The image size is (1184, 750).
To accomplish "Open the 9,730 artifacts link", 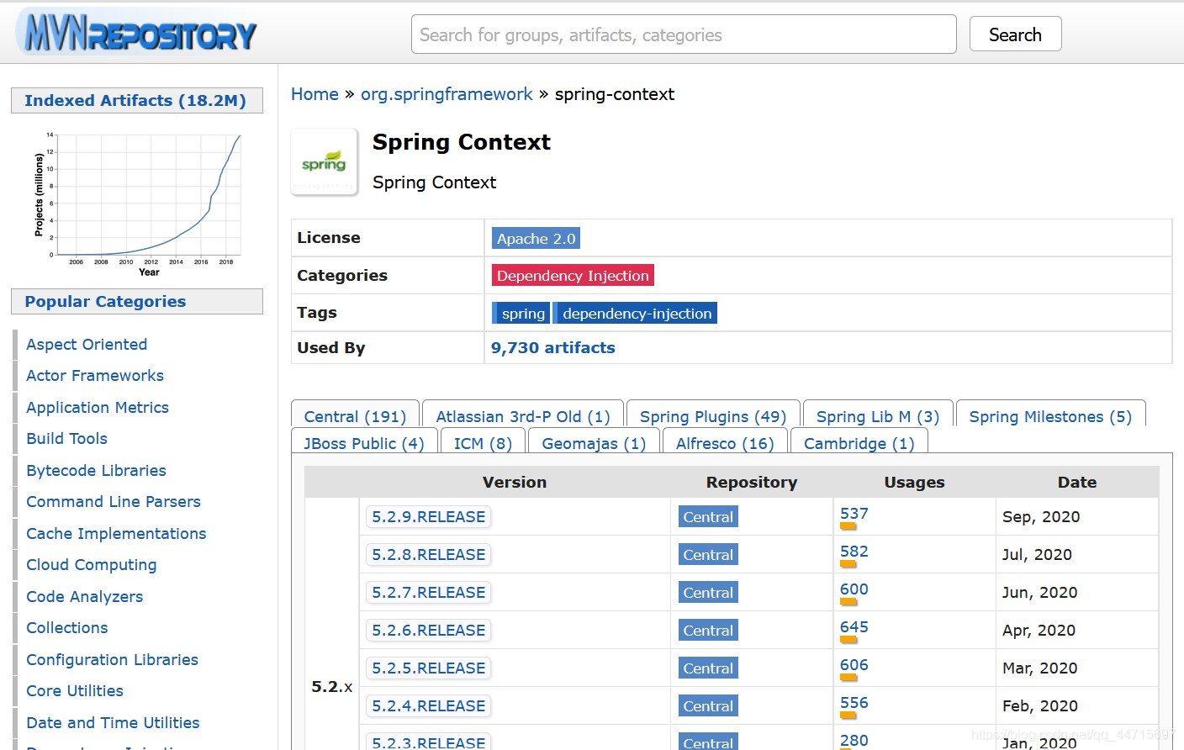I will click(552, 348).
